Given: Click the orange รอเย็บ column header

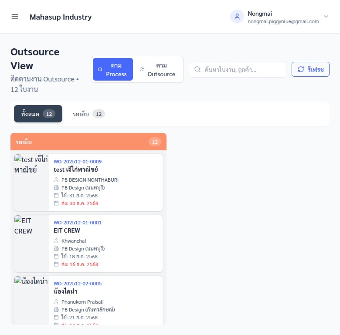Looking at the screenshot, I should [x=88, y=142].
